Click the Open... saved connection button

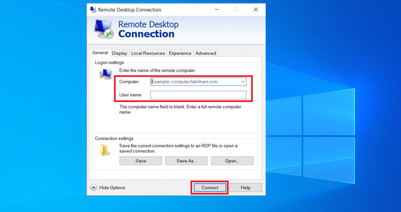click(232, 161)
